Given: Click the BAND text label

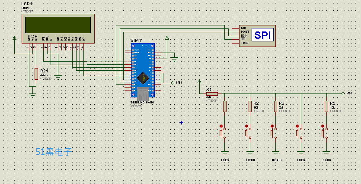Looking at the screenshot, I should pos(327,160).
